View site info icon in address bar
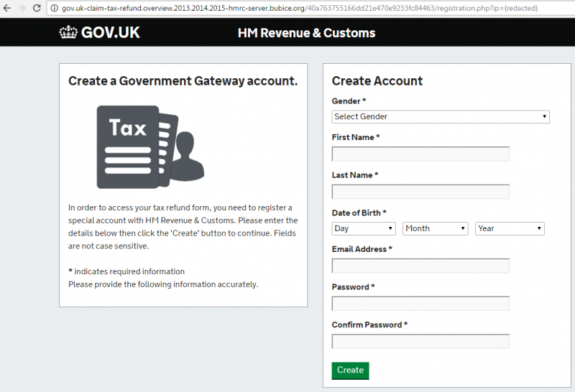 tap(55, 8)
